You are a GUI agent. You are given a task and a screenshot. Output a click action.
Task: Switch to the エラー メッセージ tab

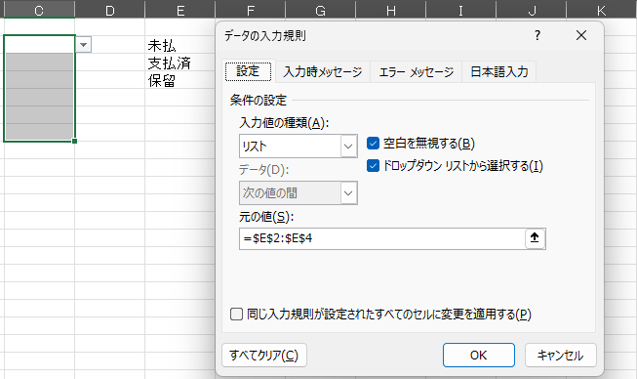coord(416,72)
